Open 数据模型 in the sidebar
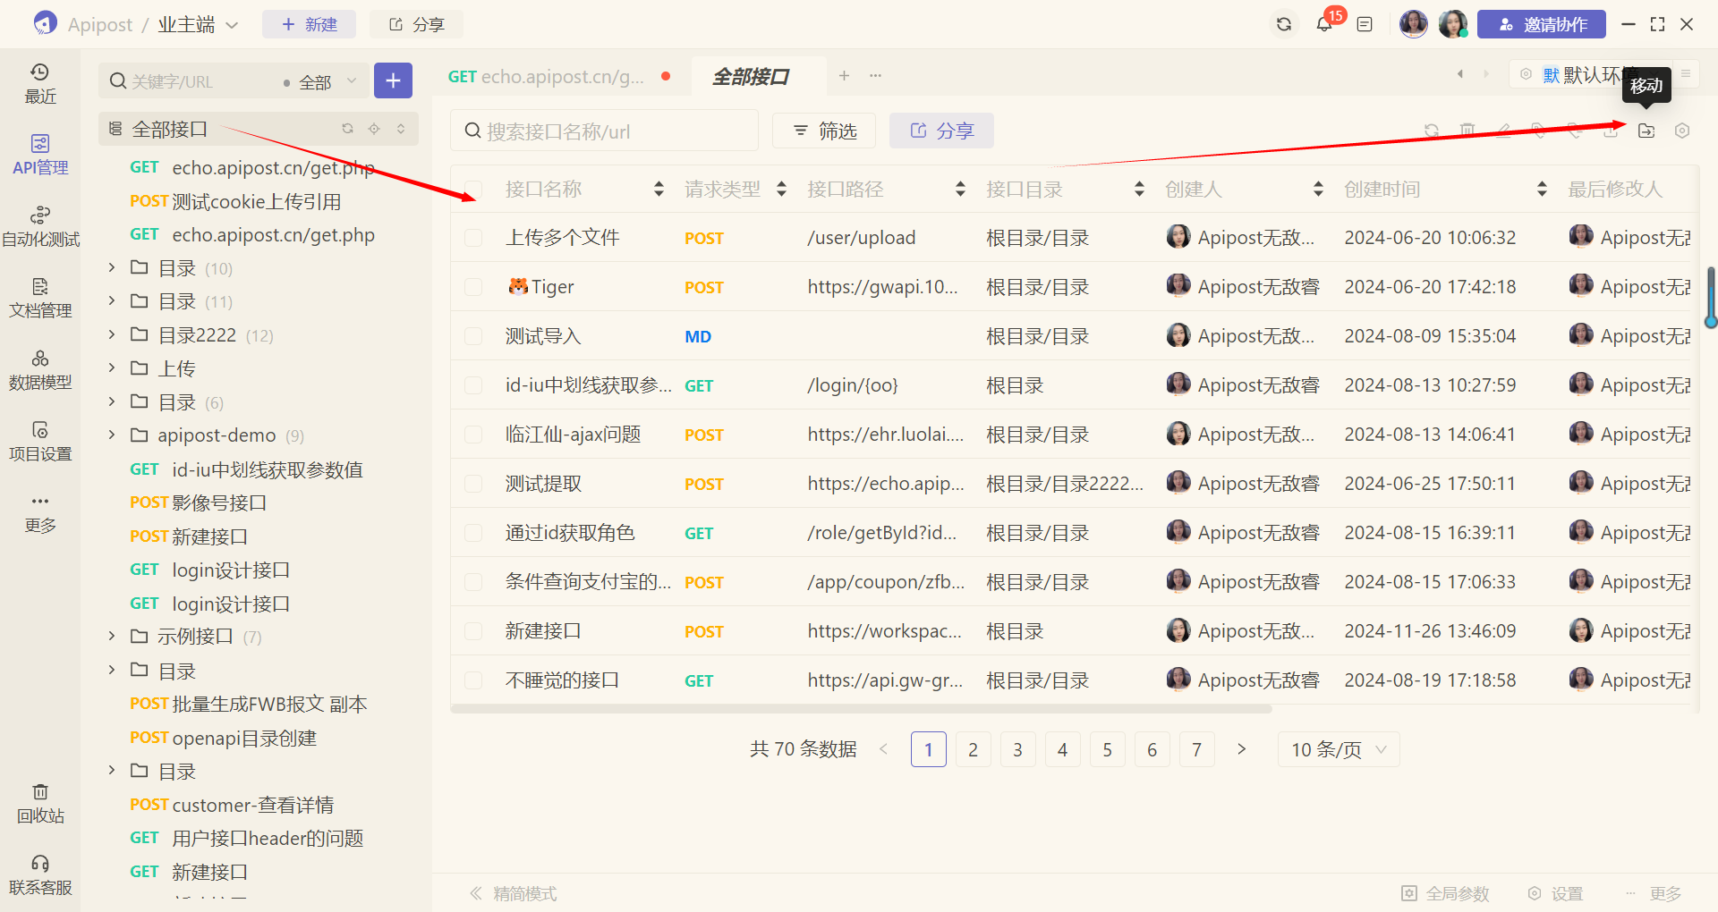1718x912 pixels. [x=40, y=369]
